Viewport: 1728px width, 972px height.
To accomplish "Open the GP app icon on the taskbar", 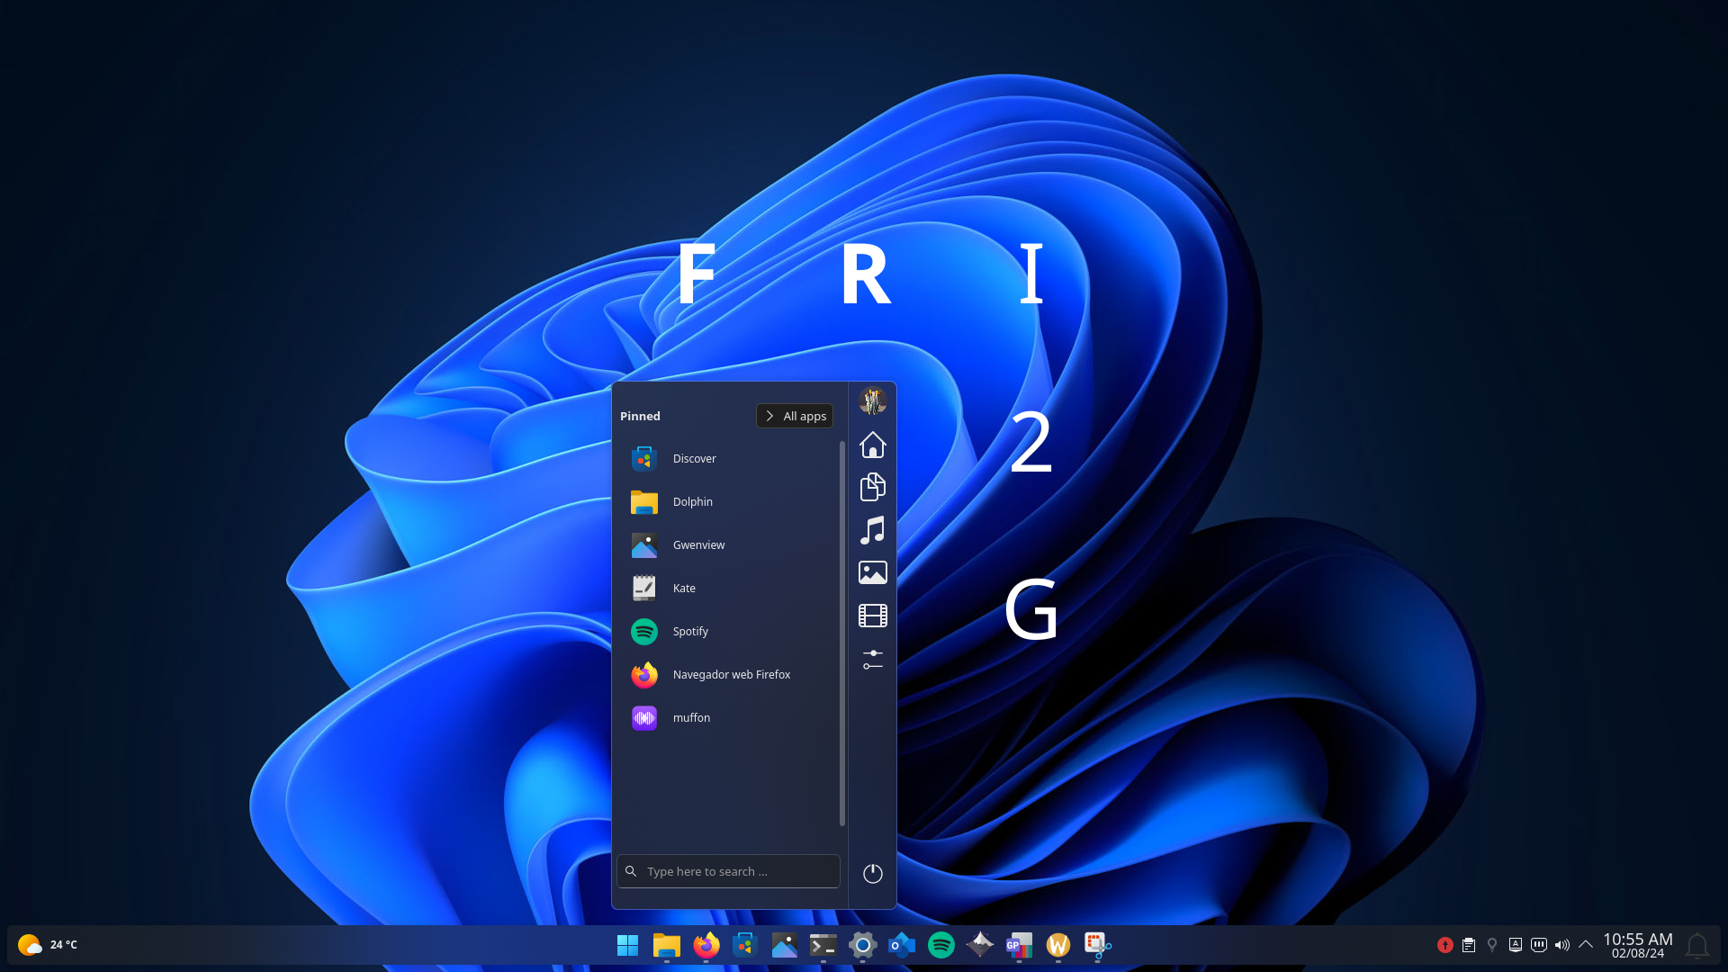I will (x=1019, y=945).
